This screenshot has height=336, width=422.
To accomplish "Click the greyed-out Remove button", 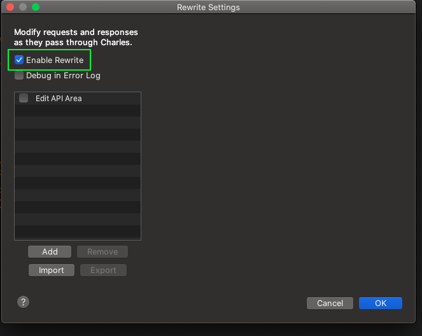I will [102, 251].
